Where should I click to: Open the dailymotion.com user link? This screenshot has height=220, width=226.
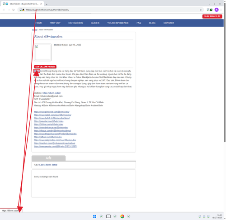click(x=55, y=140)
